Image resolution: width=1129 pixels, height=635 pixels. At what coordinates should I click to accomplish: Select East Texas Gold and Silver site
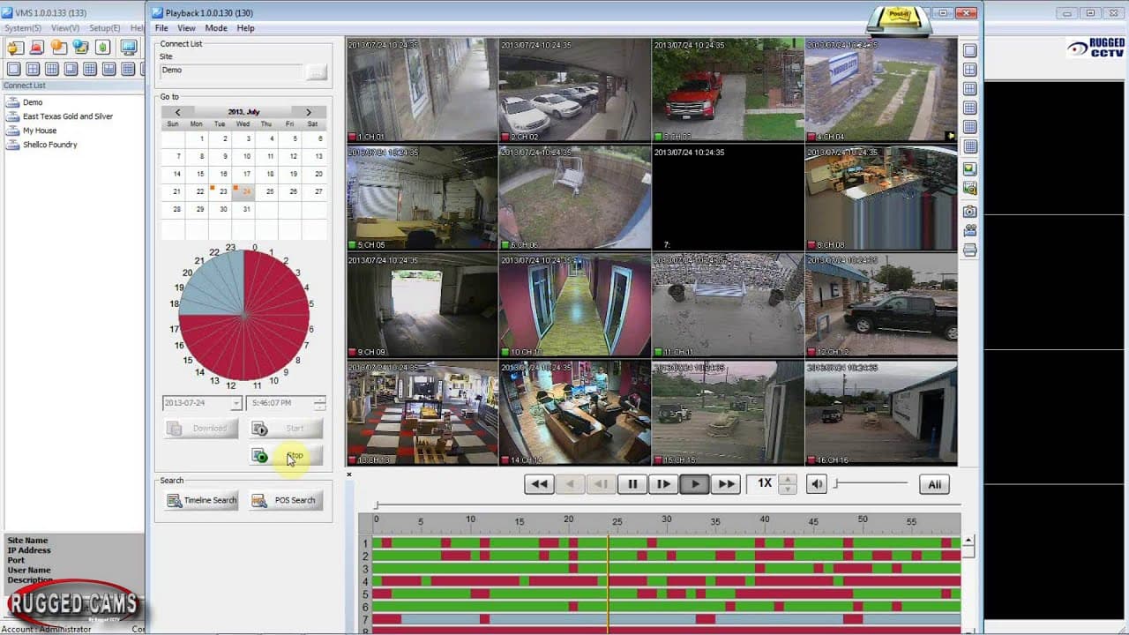click(x=68, y=116)
